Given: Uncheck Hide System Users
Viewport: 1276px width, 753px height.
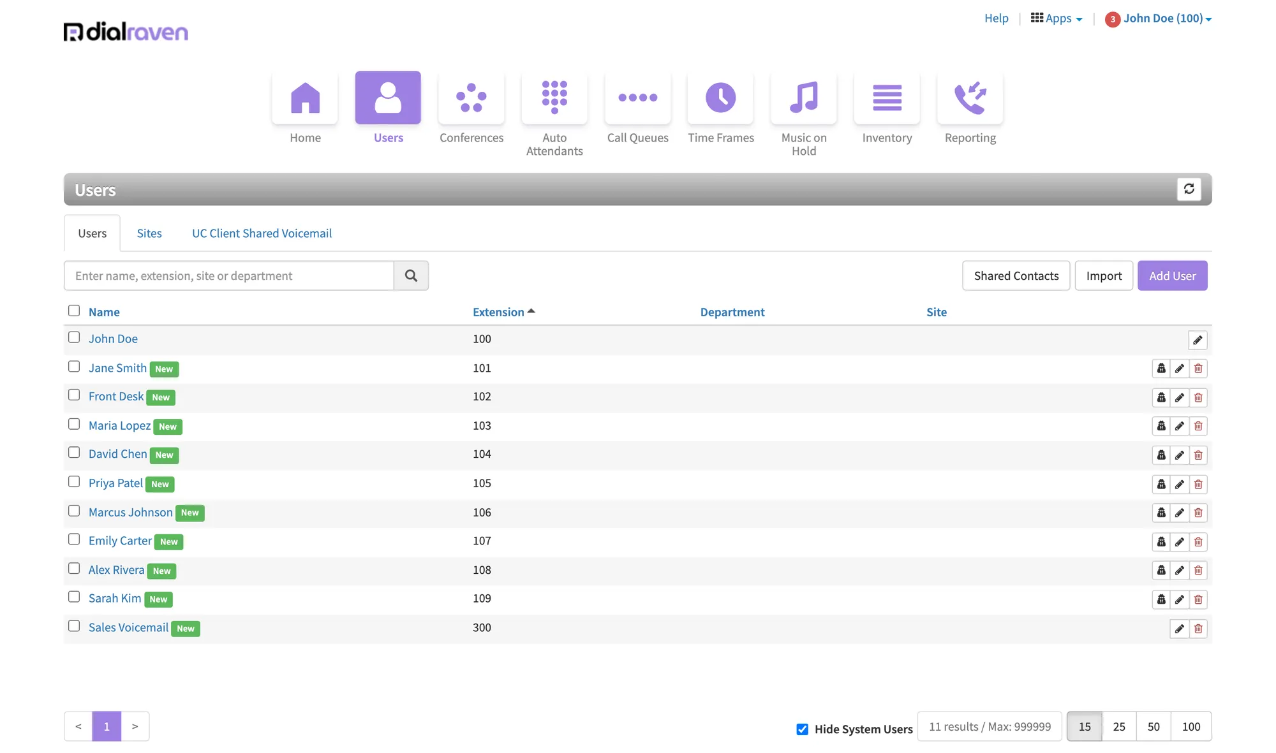Looking at the screenshot, I should coord(803,729).
